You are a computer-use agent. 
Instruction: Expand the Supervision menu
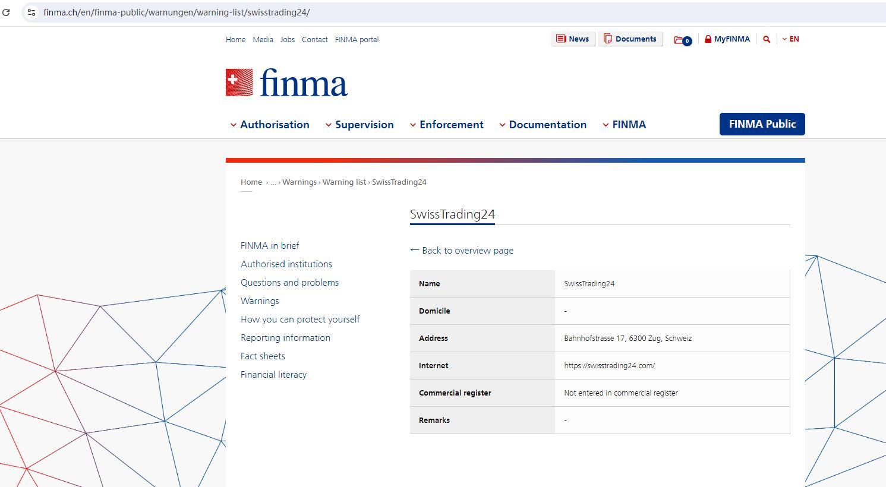[x=360, y=125]
